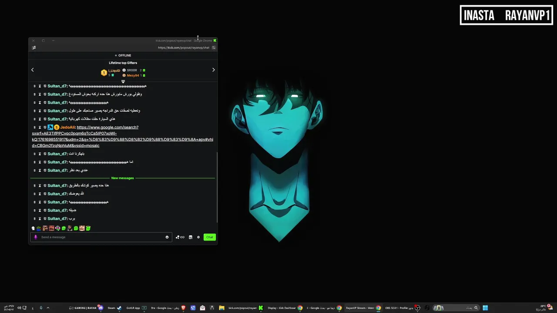Go to next leaderboard with right chevron

point(213,70)
